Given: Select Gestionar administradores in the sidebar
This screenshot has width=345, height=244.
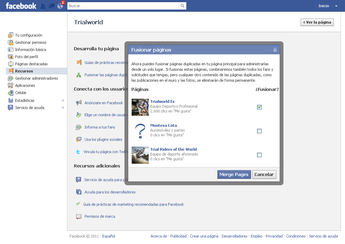Looking at the screenshot, I should click(37, 78).
